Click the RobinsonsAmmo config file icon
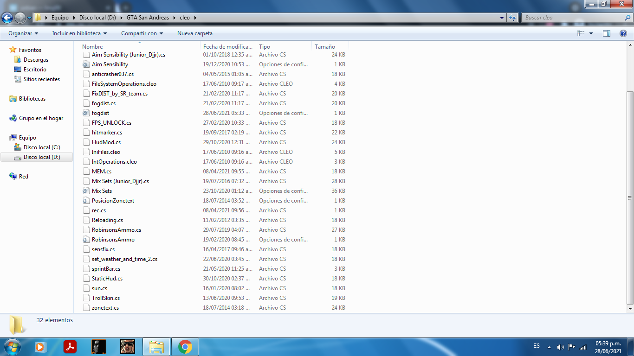 tap(86, 240)
